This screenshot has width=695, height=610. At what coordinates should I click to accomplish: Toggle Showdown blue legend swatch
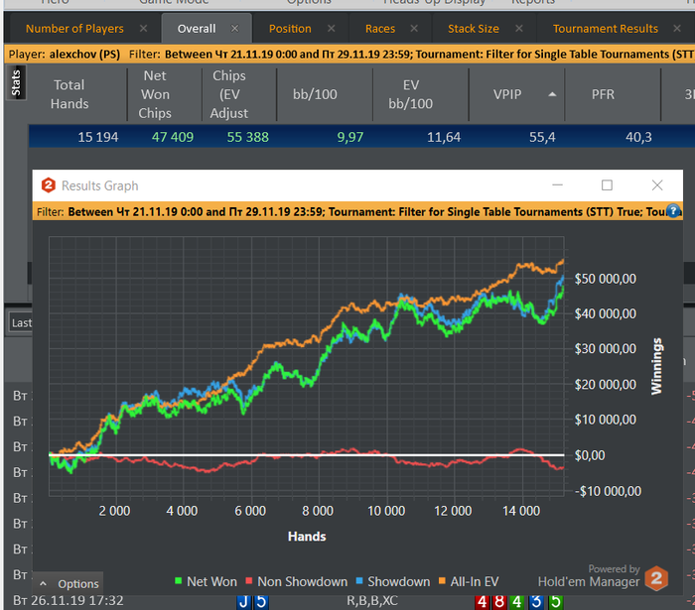[x=359, y=581]
